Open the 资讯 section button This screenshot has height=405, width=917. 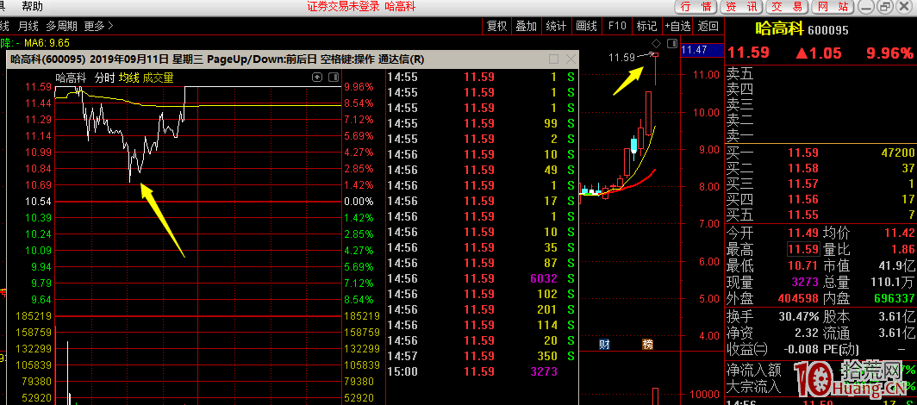coord(741,6)
